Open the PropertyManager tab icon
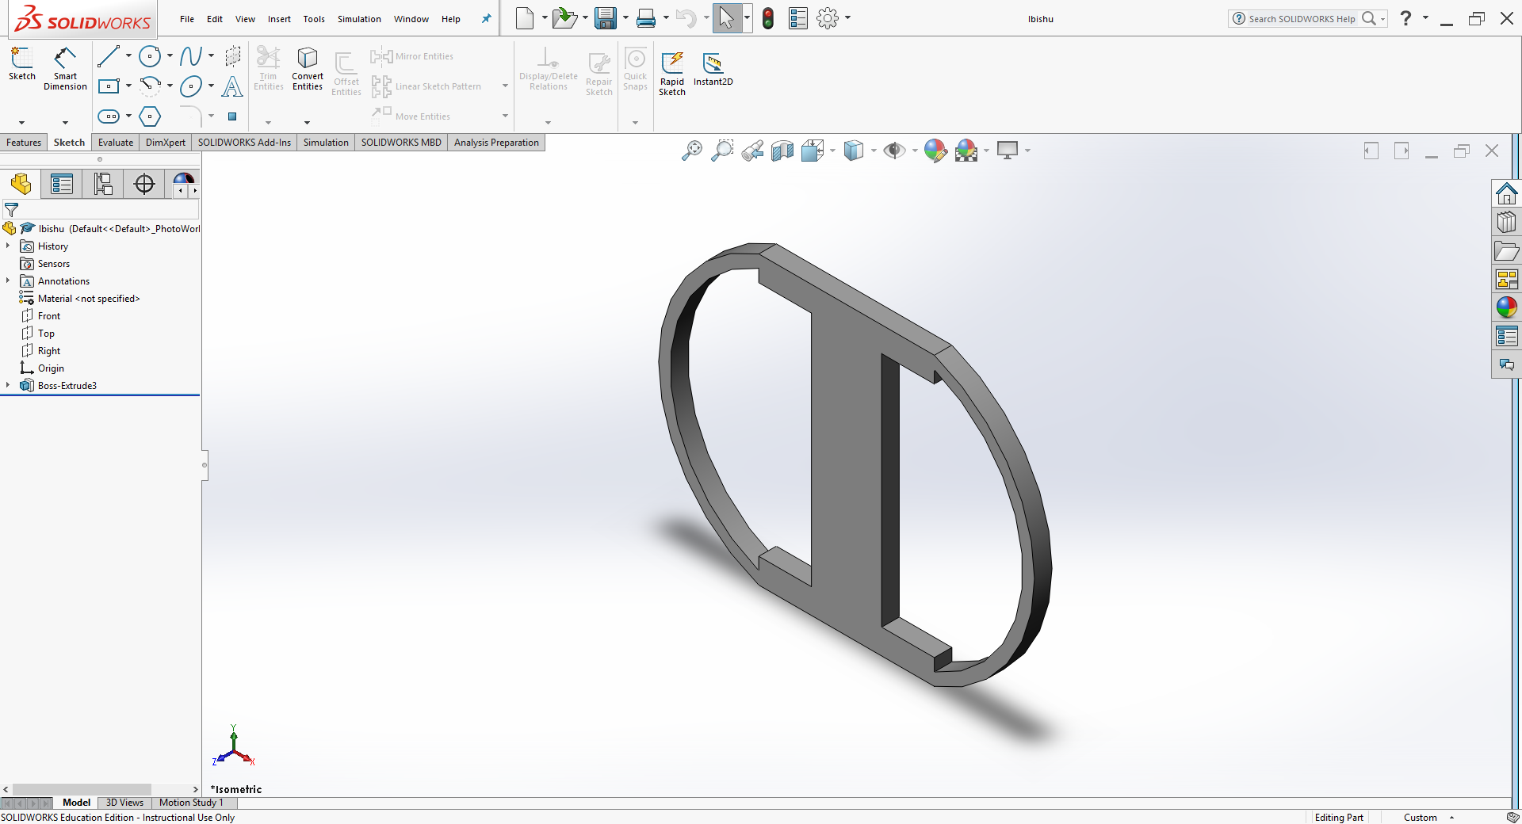 (61, 184)
